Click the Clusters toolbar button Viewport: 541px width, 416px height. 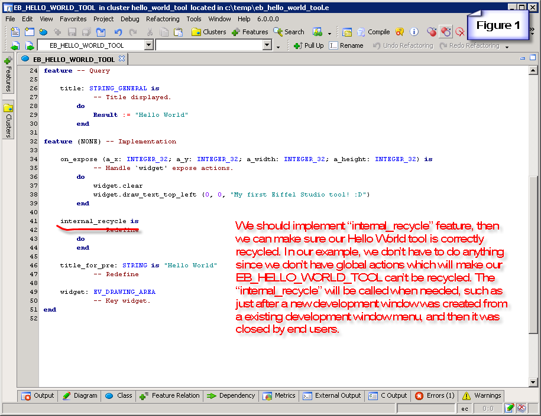tap(209, 32)
